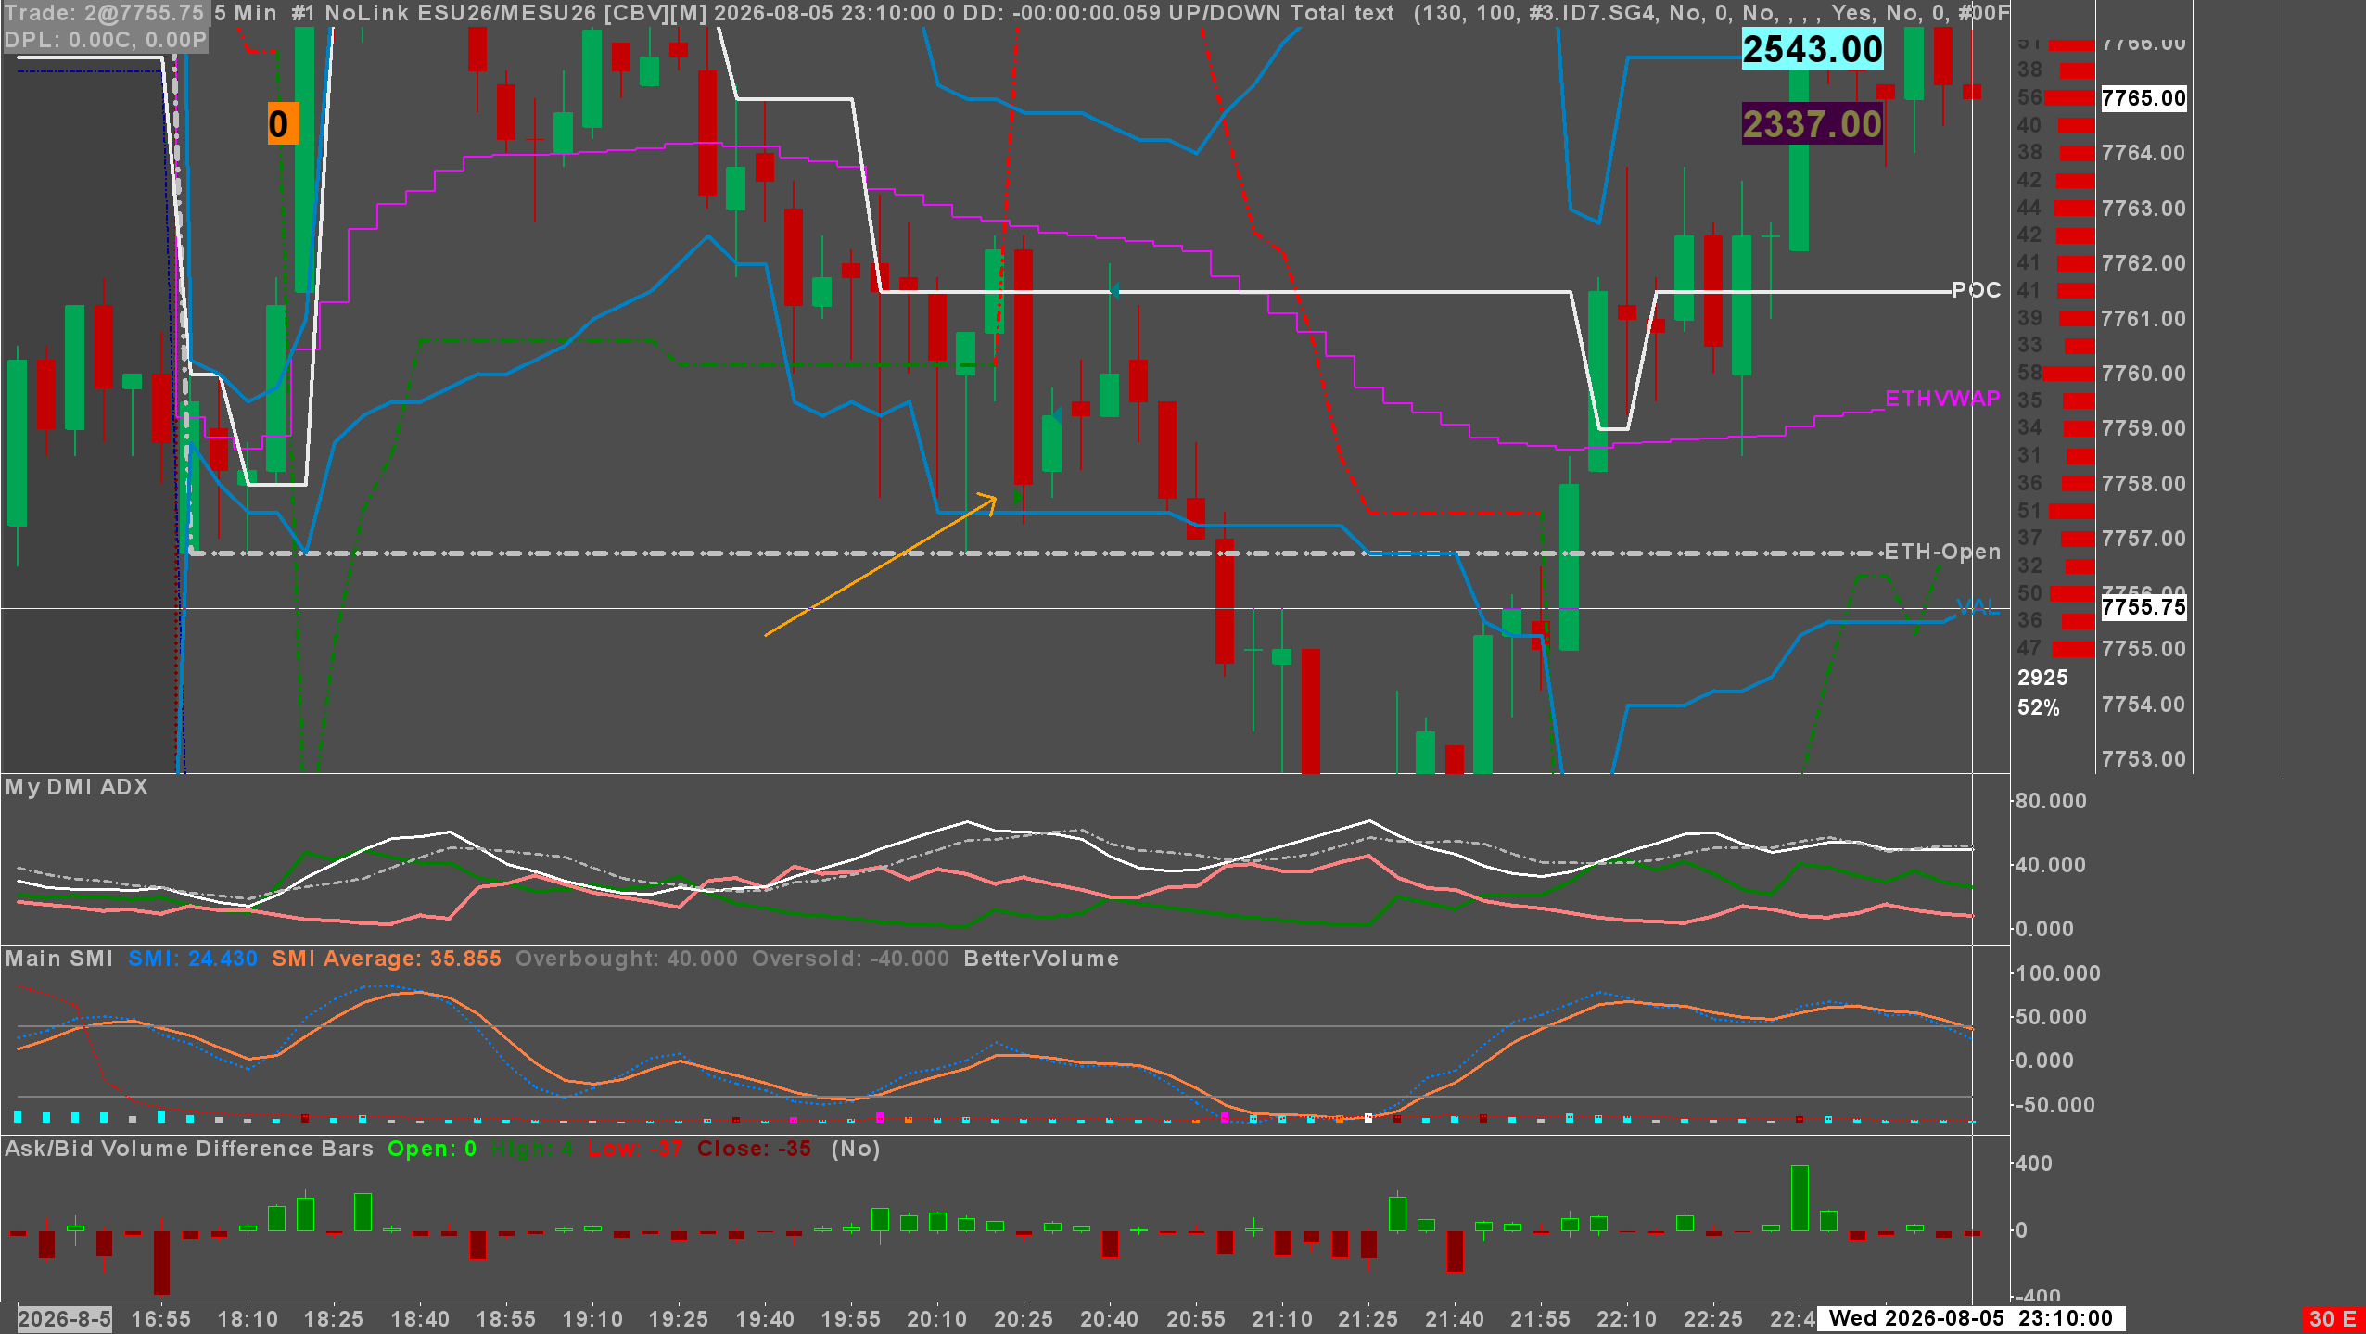The height and width of the screenshot is (1334, 2366).
Task: Click the 20:55 time axis label
Action: [x=1195, y=1318]
